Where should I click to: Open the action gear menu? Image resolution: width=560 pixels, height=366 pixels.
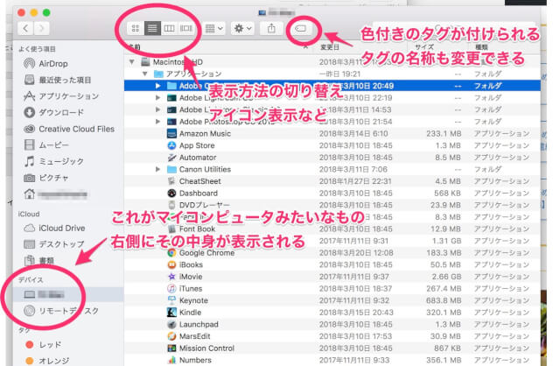point(242,28)
